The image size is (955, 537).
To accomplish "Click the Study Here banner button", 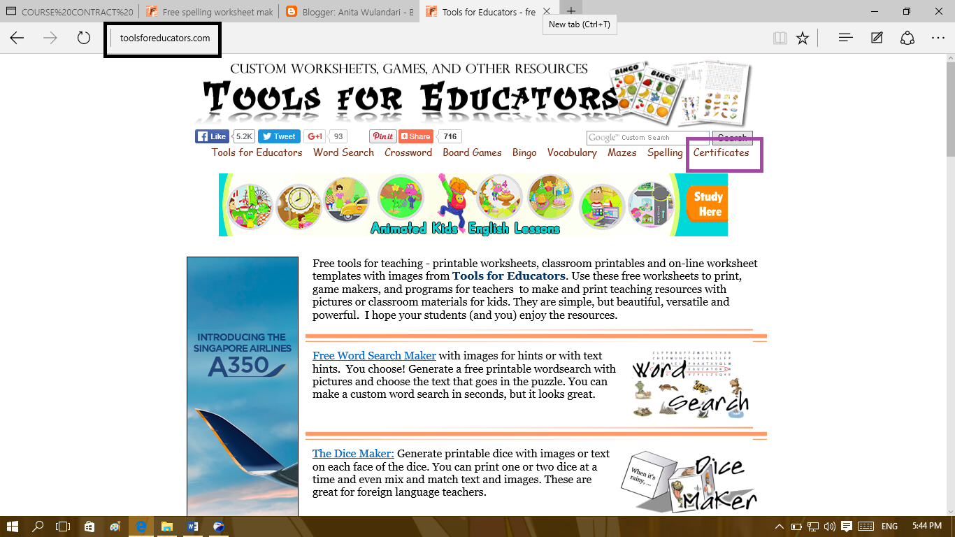I will (x=708, y=204).
